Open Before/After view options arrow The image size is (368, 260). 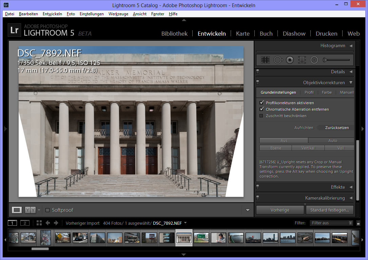point(39,210)
